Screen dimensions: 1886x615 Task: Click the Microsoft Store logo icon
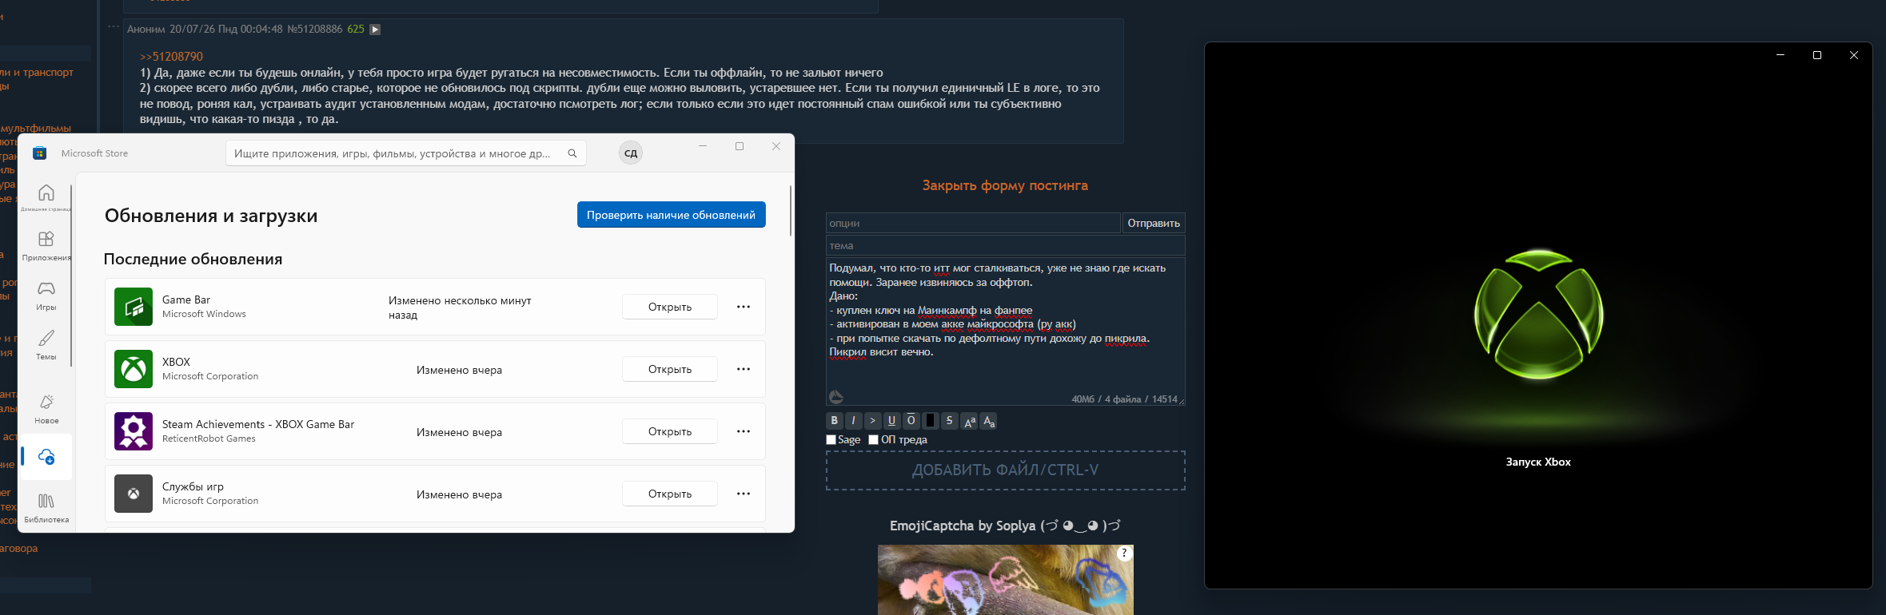coord(39,153)
